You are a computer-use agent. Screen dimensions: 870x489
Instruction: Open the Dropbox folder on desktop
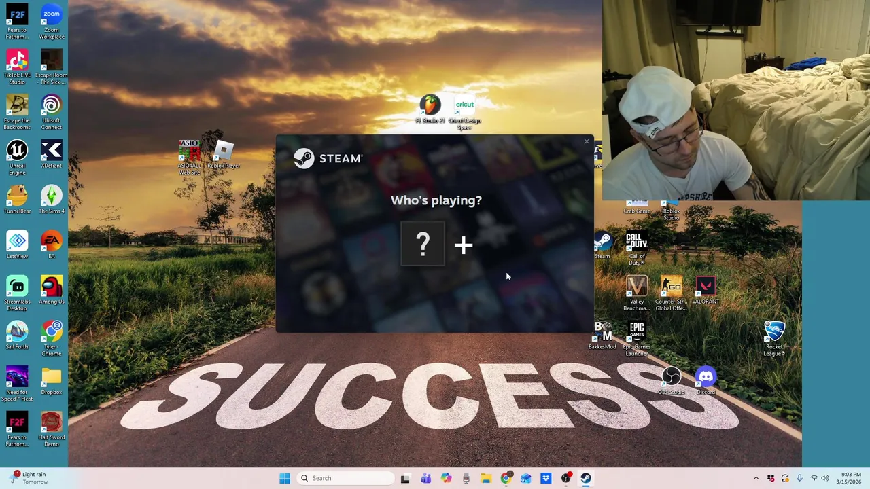pyautogui.click(x=51, y=381)
